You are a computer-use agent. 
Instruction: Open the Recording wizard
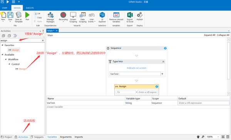[x=63, y=17]
